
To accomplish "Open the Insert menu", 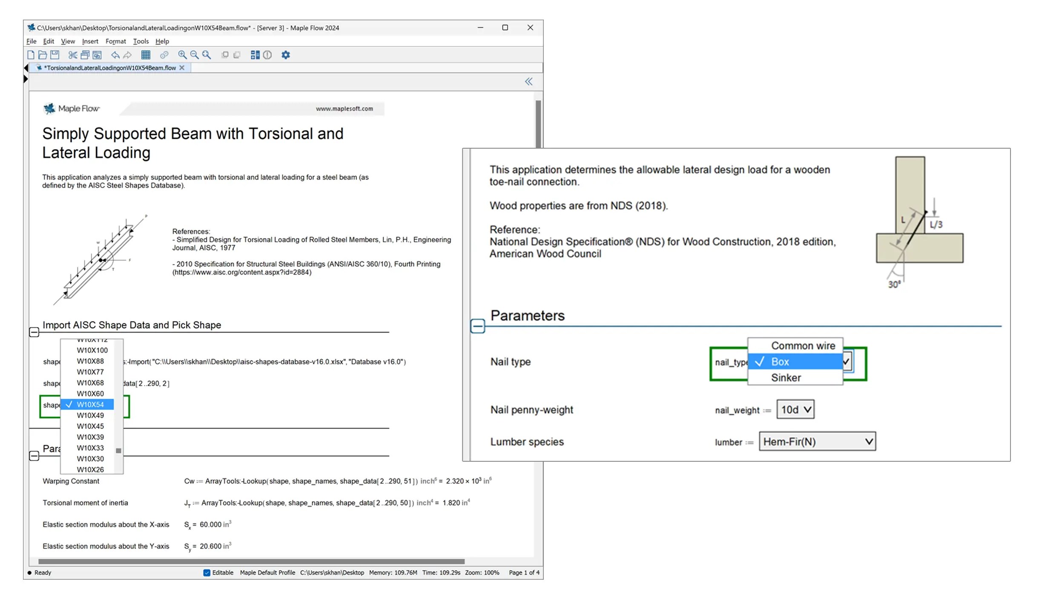I will coord(90,41).
